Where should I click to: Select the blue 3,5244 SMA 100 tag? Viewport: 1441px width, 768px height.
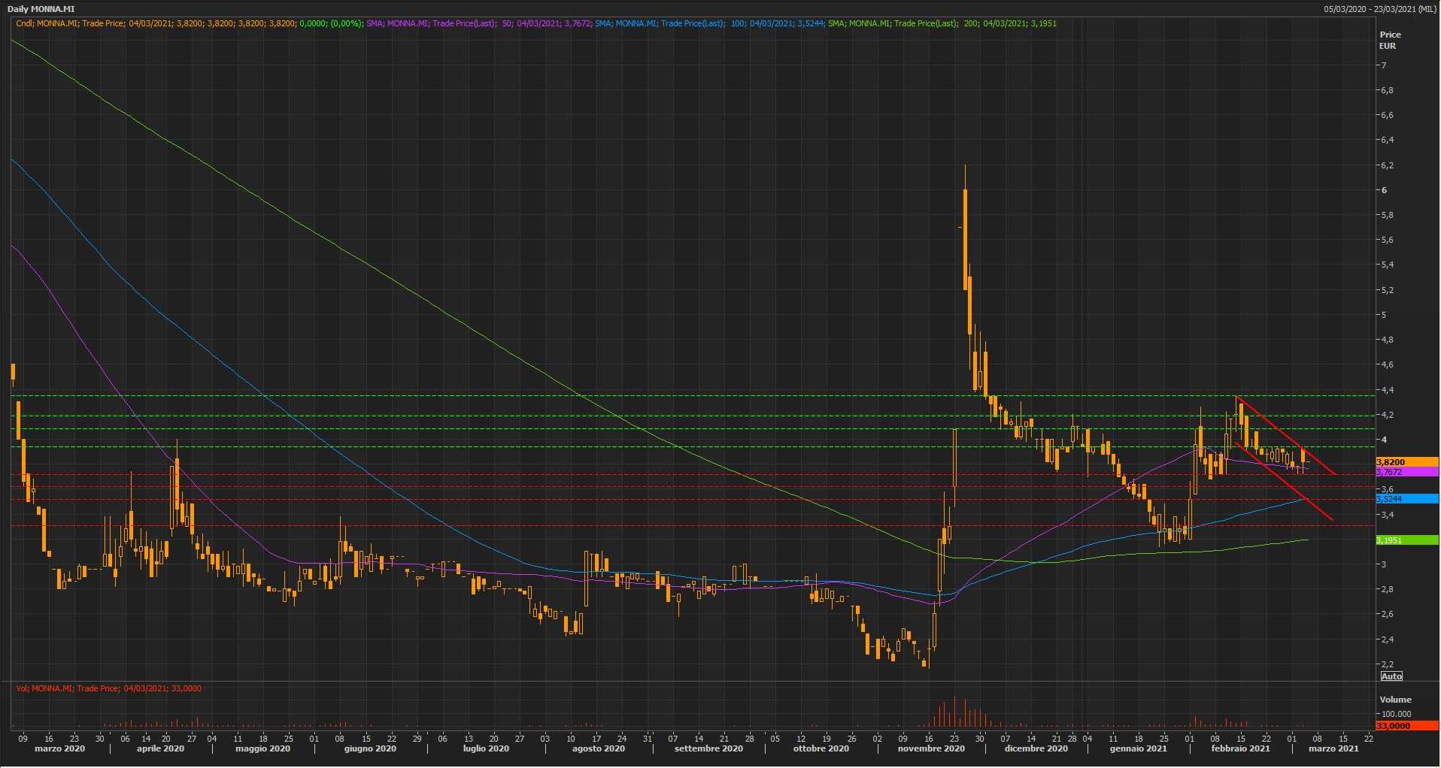click(1406, 499)
